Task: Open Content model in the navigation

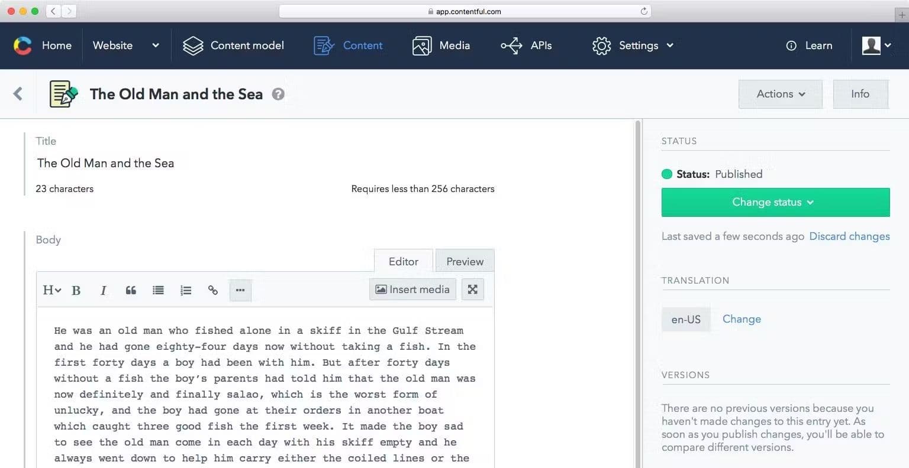Action: pyautogui.click(x=234, y=45)
